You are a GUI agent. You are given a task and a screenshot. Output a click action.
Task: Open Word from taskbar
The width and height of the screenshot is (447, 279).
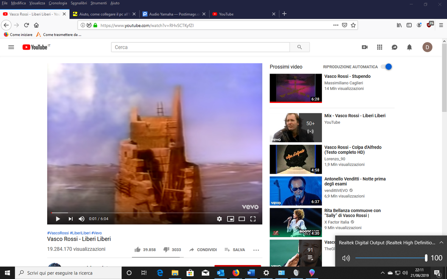point(251,273)
